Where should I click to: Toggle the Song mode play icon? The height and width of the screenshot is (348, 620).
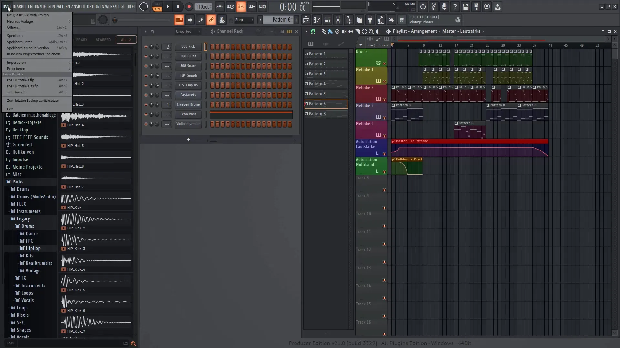click(168, 6)
